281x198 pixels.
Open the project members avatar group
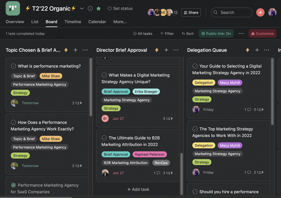162,12
